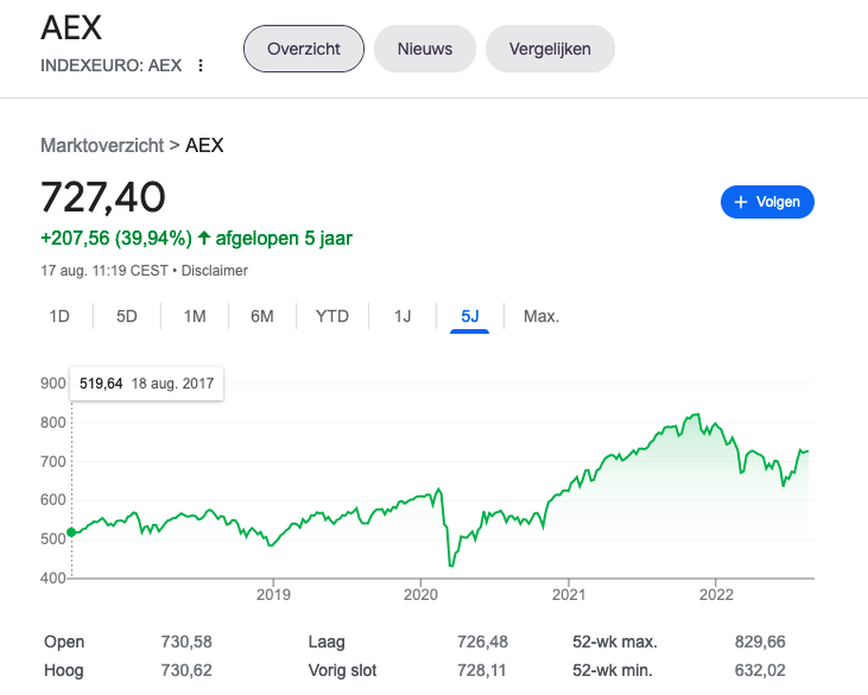Choose the 5D chart range
868x695 pixels.
coord(126,317)
